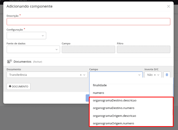Click the Filtro field
Image resolution: width=178 pixels, height=130 pixels.
point(143,49)
